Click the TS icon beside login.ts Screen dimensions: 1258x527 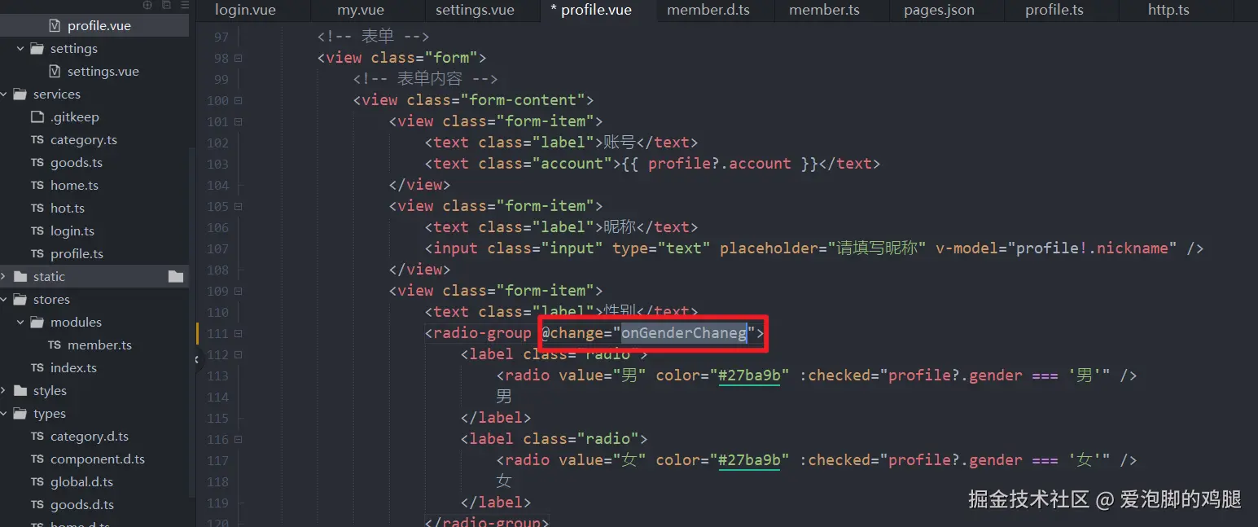pyautogui.click(x=37, y=231)
